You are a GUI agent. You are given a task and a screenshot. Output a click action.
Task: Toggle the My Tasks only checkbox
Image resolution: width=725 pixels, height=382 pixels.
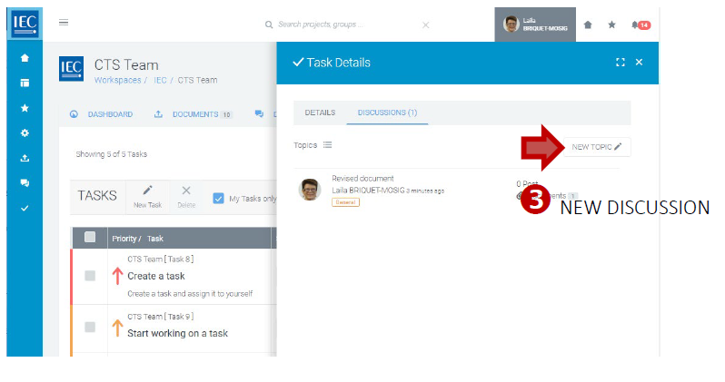tap(218, 198)
